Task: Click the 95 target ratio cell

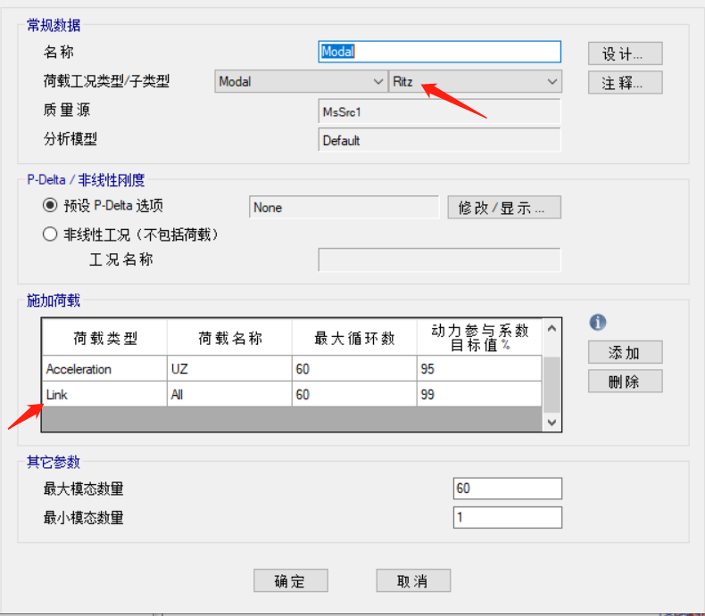Action: point(479,368)
